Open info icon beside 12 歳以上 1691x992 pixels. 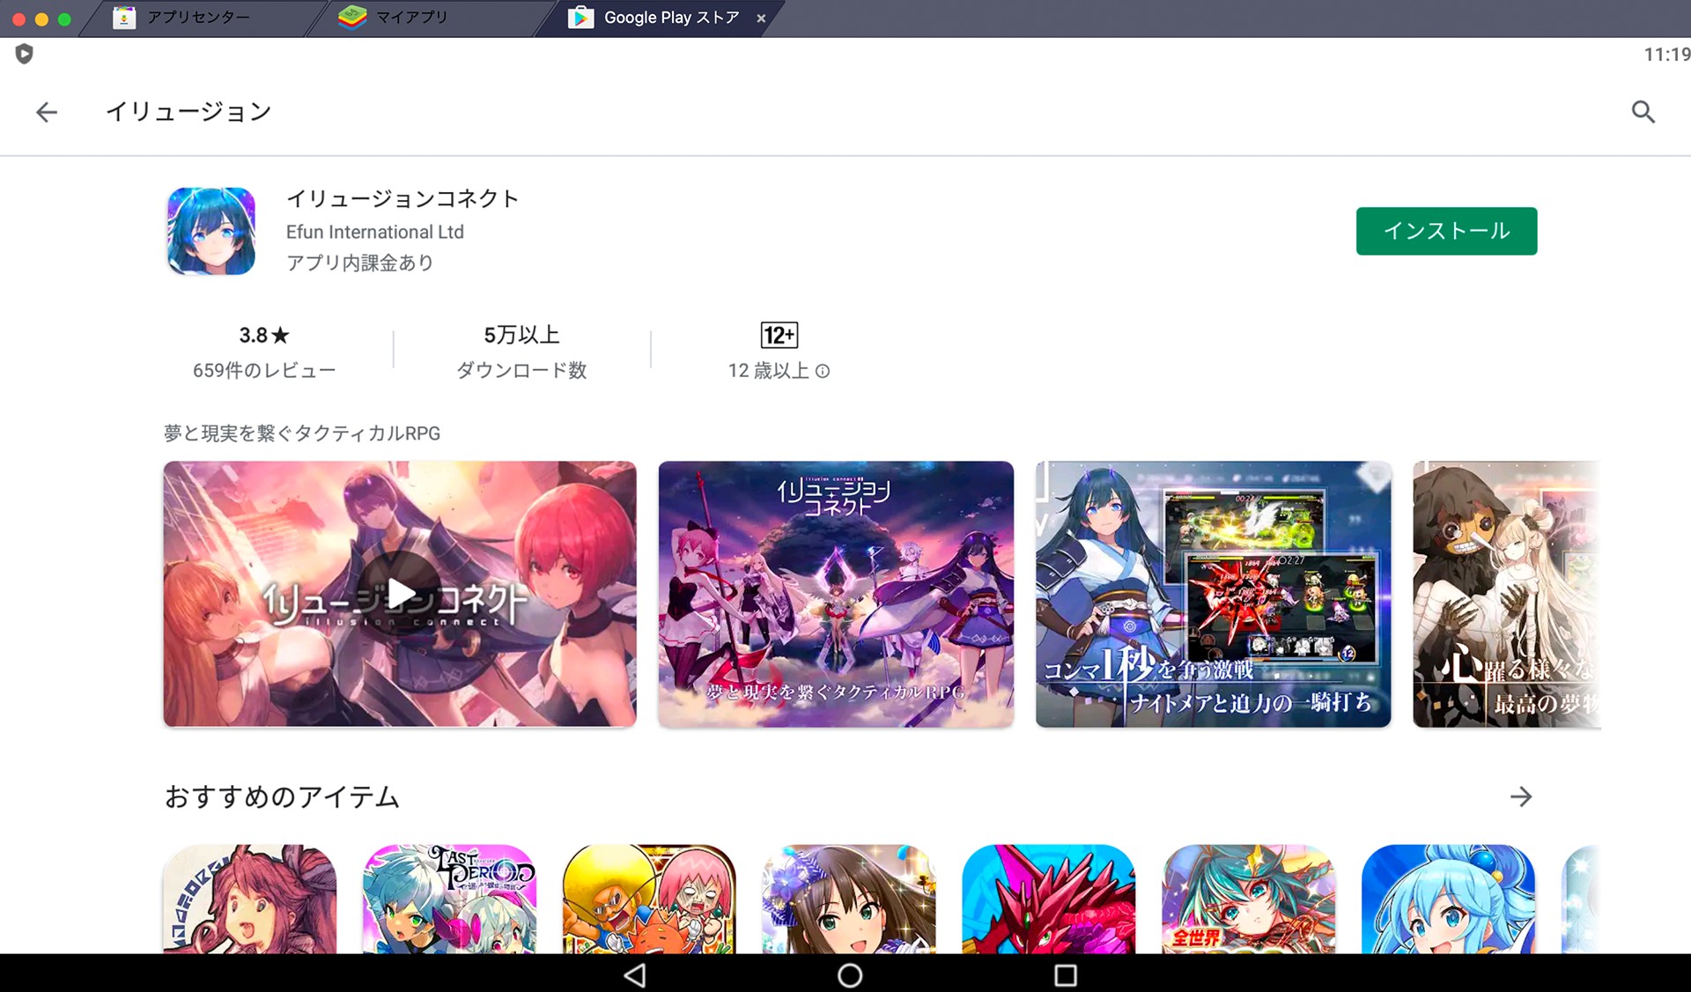point(823,371)
